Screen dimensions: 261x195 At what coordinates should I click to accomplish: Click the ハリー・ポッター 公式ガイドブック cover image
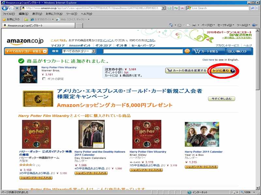point(37,134)
